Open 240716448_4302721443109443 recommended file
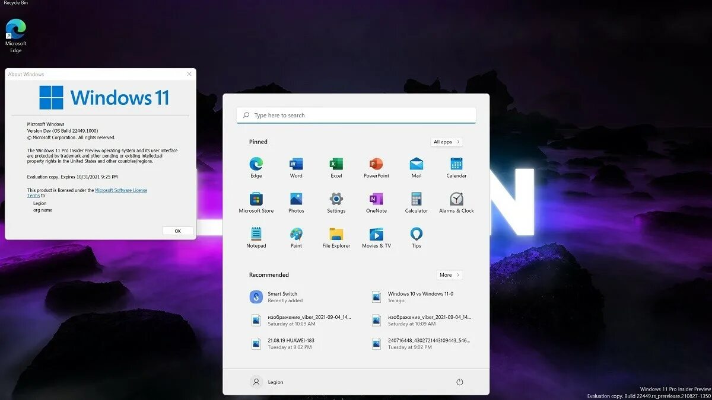 (422, 343)
